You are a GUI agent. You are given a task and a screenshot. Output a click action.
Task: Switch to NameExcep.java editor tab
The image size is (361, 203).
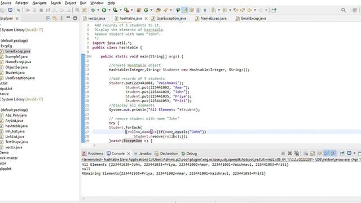(211, 18)
